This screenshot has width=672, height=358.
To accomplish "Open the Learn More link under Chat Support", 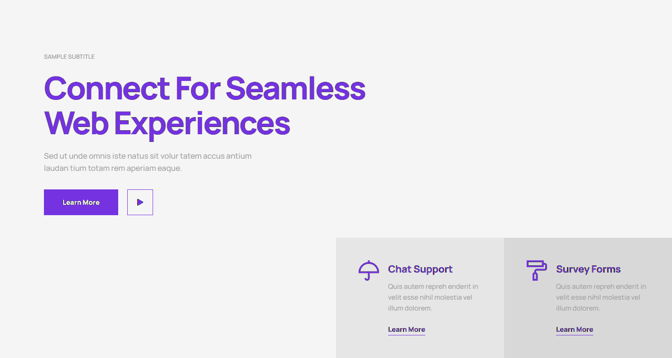I will point(406,330).
